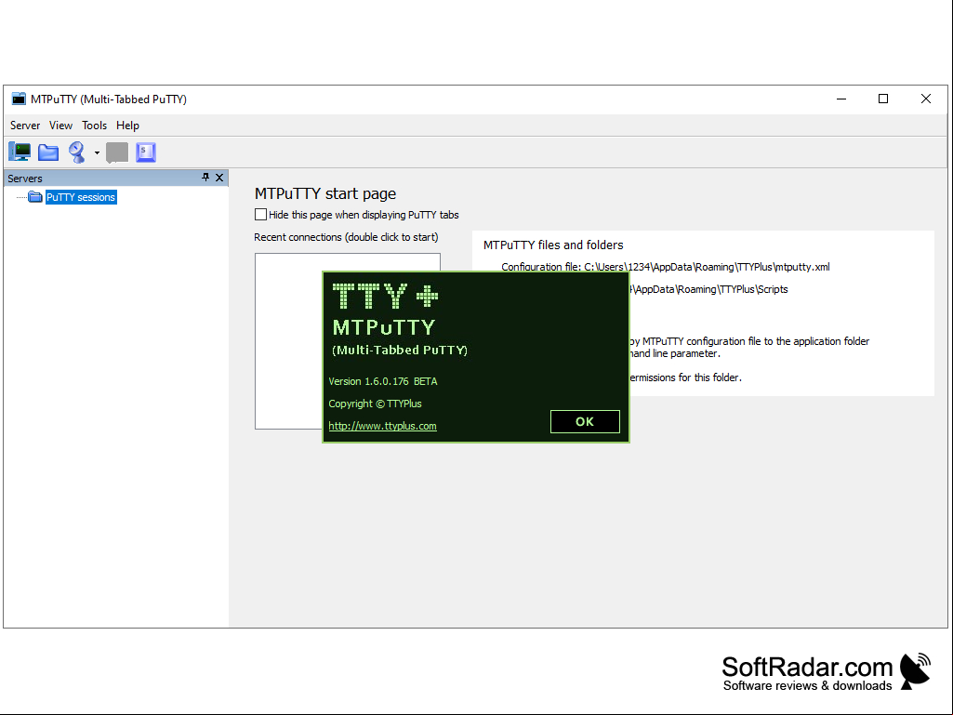Click the PuTTY sessions folder icon

point(35,197)
